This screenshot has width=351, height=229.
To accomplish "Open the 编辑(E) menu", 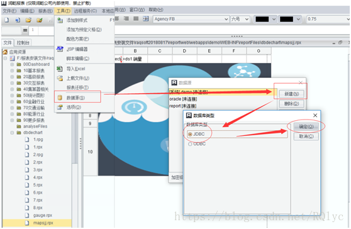I will 27,11.
